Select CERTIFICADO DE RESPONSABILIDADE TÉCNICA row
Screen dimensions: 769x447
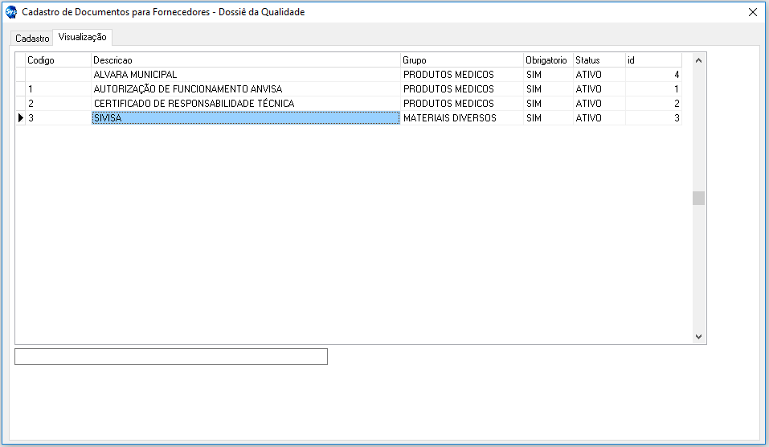coord(194,104)
